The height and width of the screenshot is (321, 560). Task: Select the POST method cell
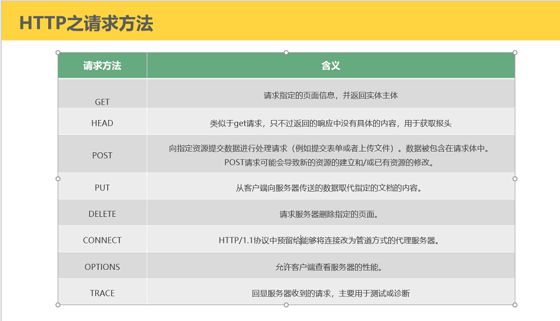[x=102, y=155]
